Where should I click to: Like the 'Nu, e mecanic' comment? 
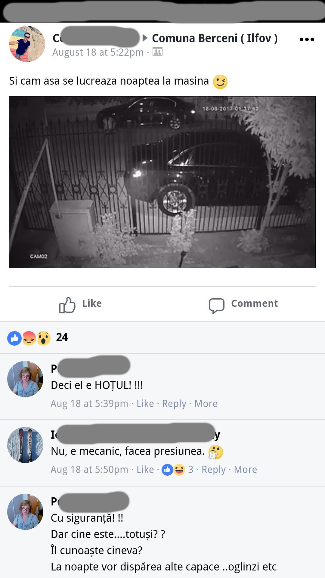pos(145,470)
